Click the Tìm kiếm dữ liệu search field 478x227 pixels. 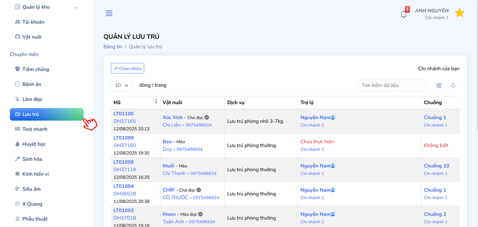(x=392, y=85)
